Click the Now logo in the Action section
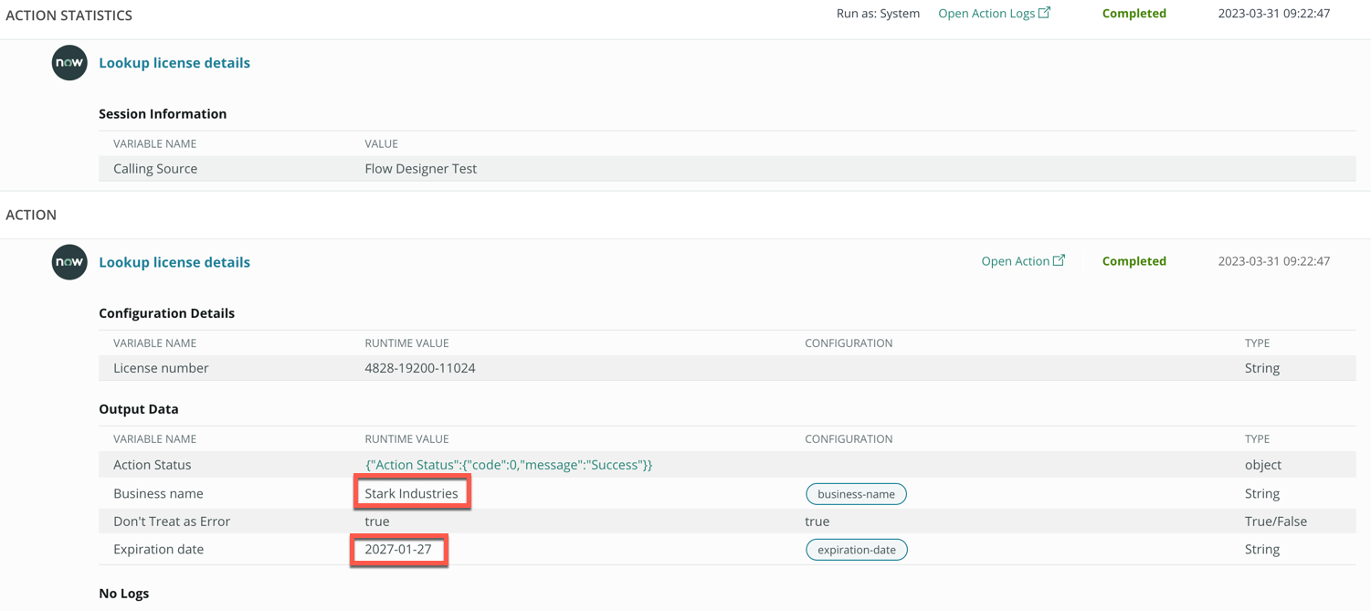The image size is (1371, 611). pos(69,262)
